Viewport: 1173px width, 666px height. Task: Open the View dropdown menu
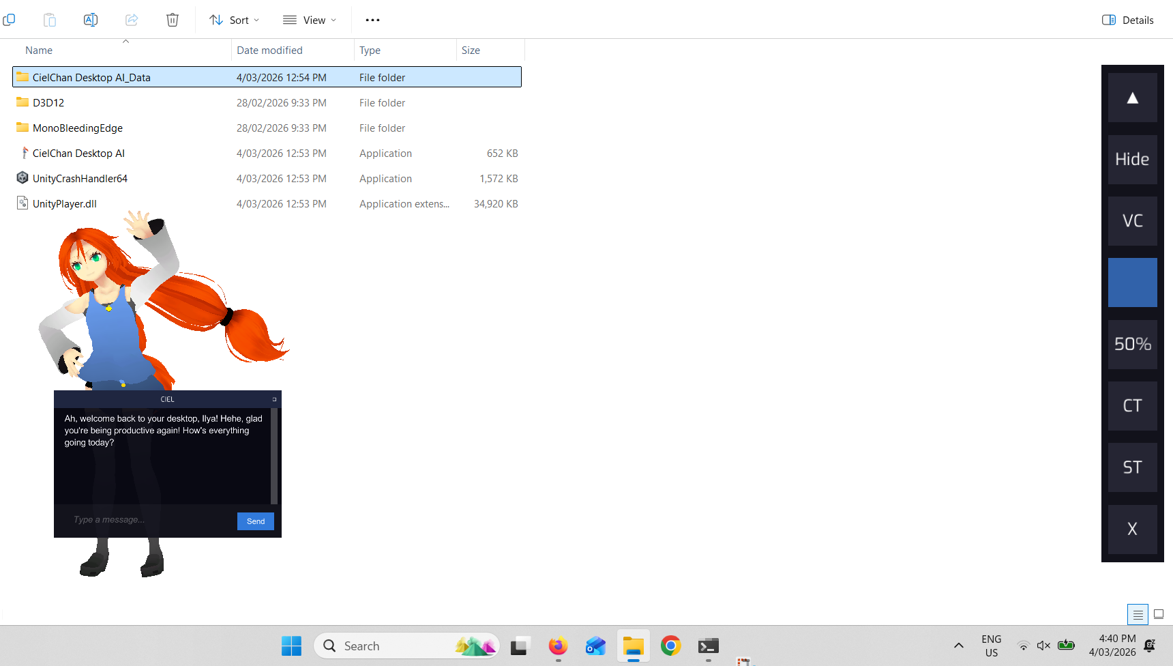[x=310, y=20]
